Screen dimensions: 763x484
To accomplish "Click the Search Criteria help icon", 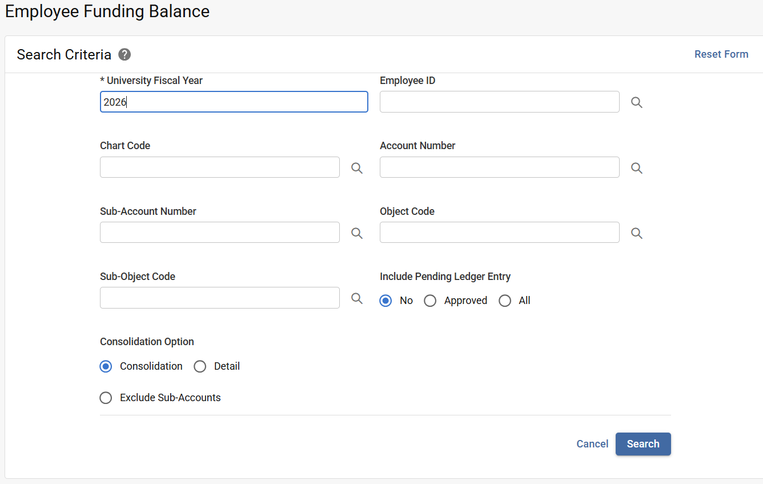I will [124, 54].
